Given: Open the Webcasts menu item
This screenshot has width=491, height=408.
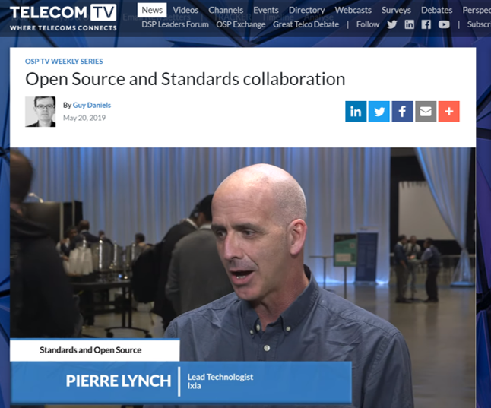Looking at the screenshot, I should click(353, 10).
